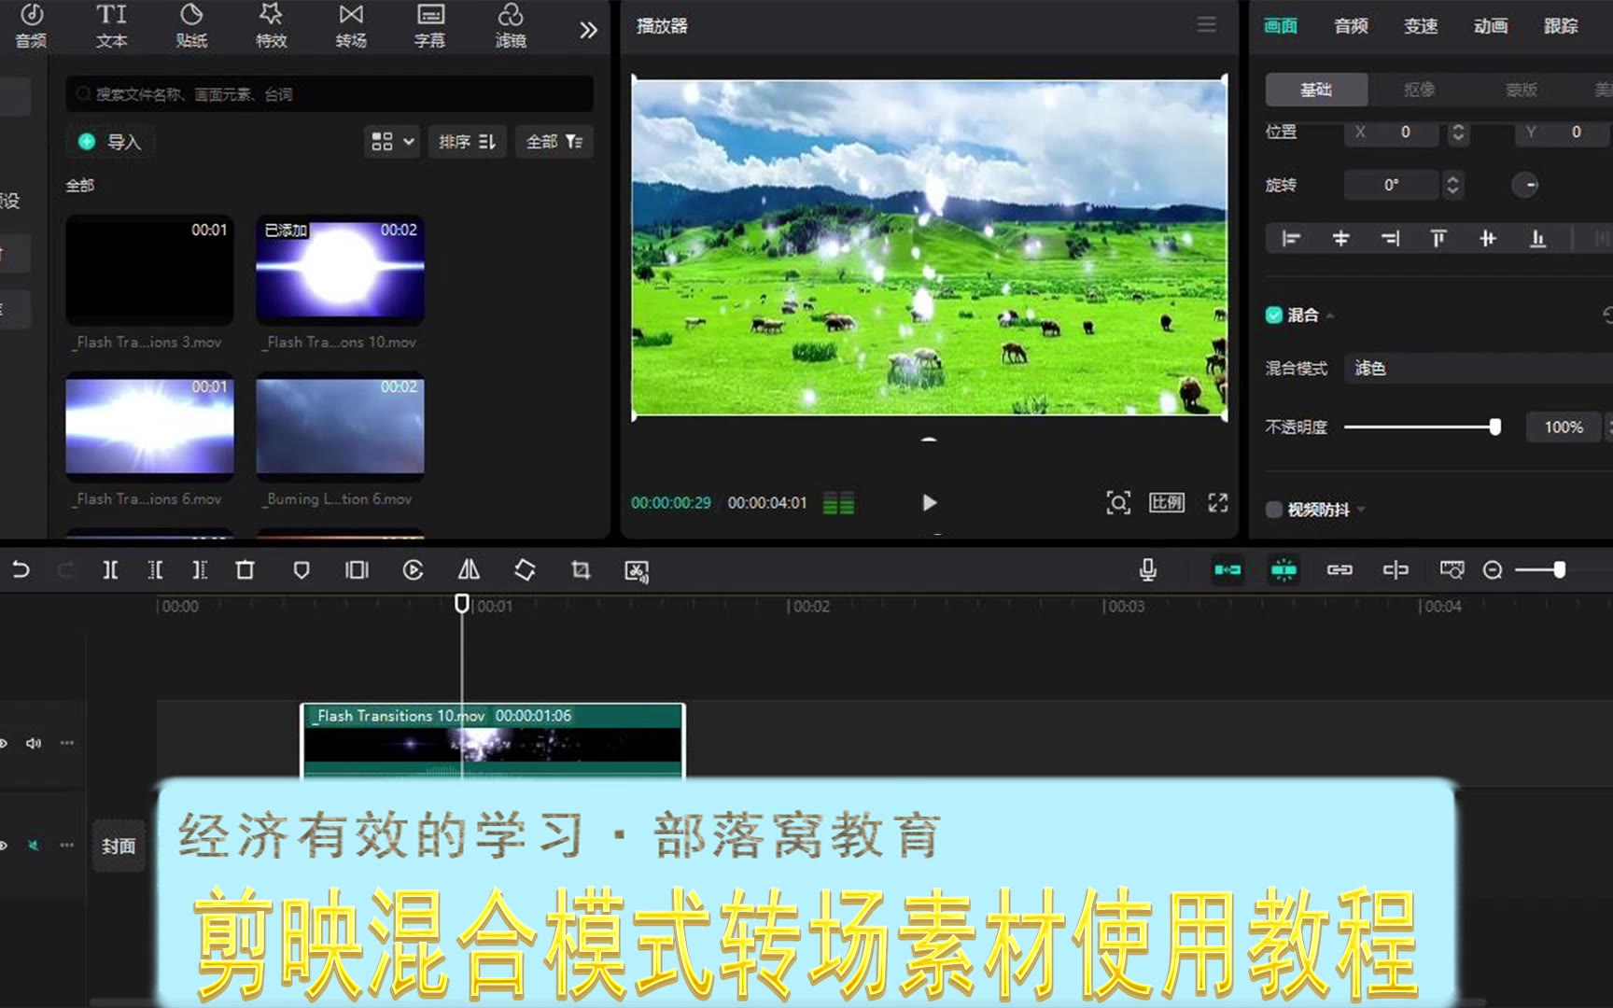Screen dimensions: 1613x1008
Task: Click the 不透明度 opacity slider handle
Action: [1494, 427]
